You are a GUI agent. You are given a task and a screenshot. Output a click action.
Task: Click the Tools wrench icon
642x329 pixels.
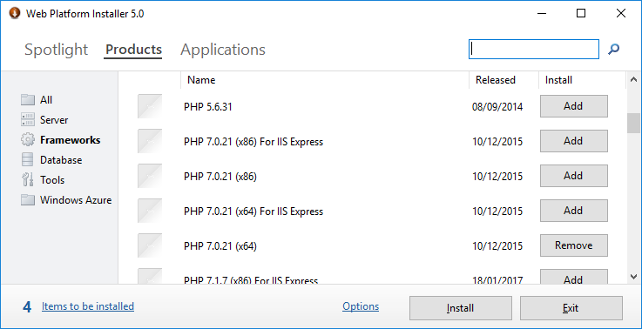27,180
